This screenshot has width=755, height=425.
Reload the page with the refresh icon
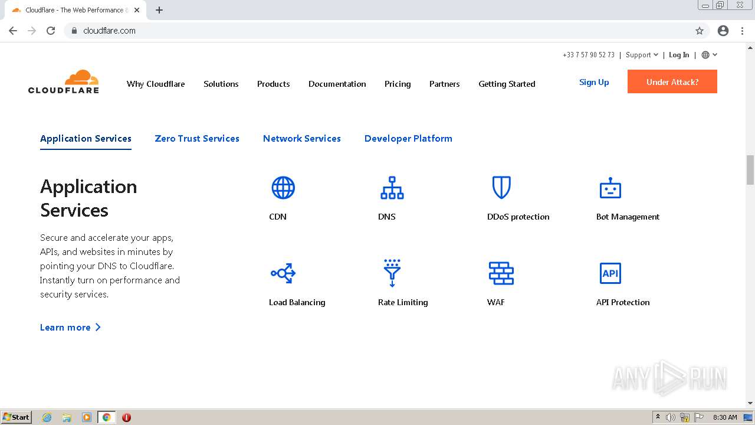(x=51, y=31)
